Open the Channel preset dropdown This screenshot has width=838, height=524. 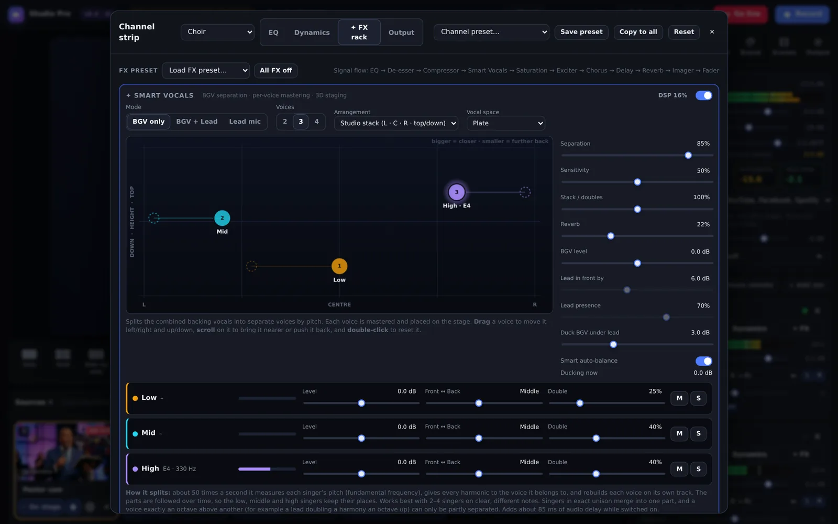tap(491, 32)
